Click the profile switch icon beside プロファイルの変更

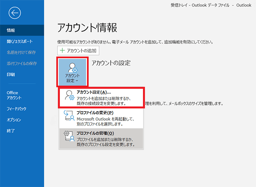(69, 115)
